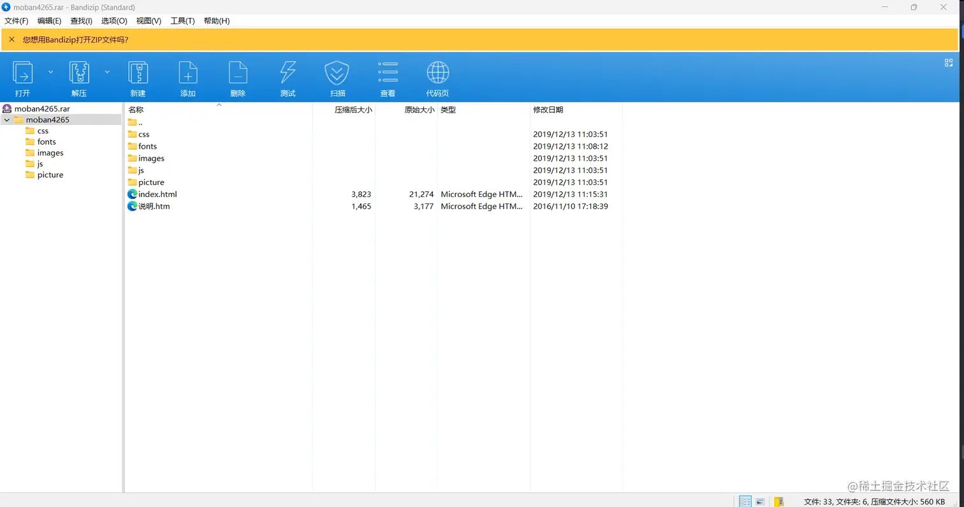Click the 测试 (Test) lightning icon
The image size is (964, 507).
(288, 73)
